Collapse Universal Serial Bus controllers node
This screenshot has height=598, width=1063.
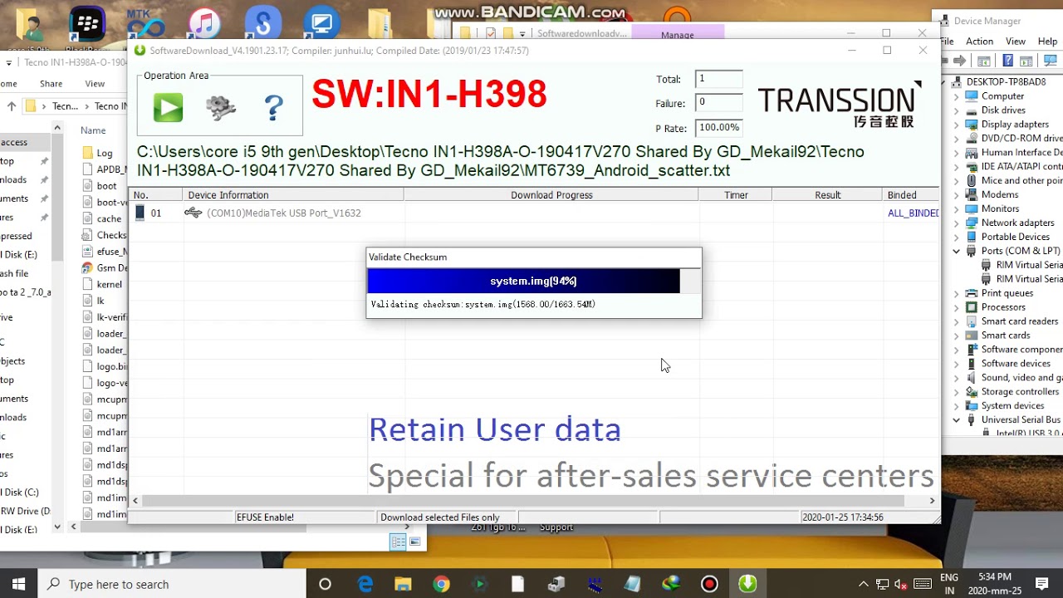click(x=956, y=420)
